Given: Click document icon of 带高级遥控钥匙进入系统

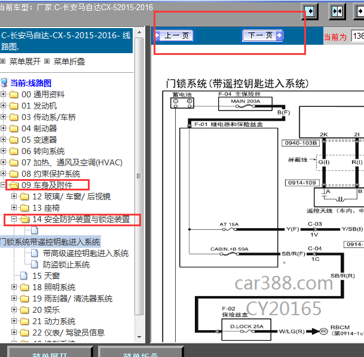Looking at the screenshot, I should click(x=35, y=253).
